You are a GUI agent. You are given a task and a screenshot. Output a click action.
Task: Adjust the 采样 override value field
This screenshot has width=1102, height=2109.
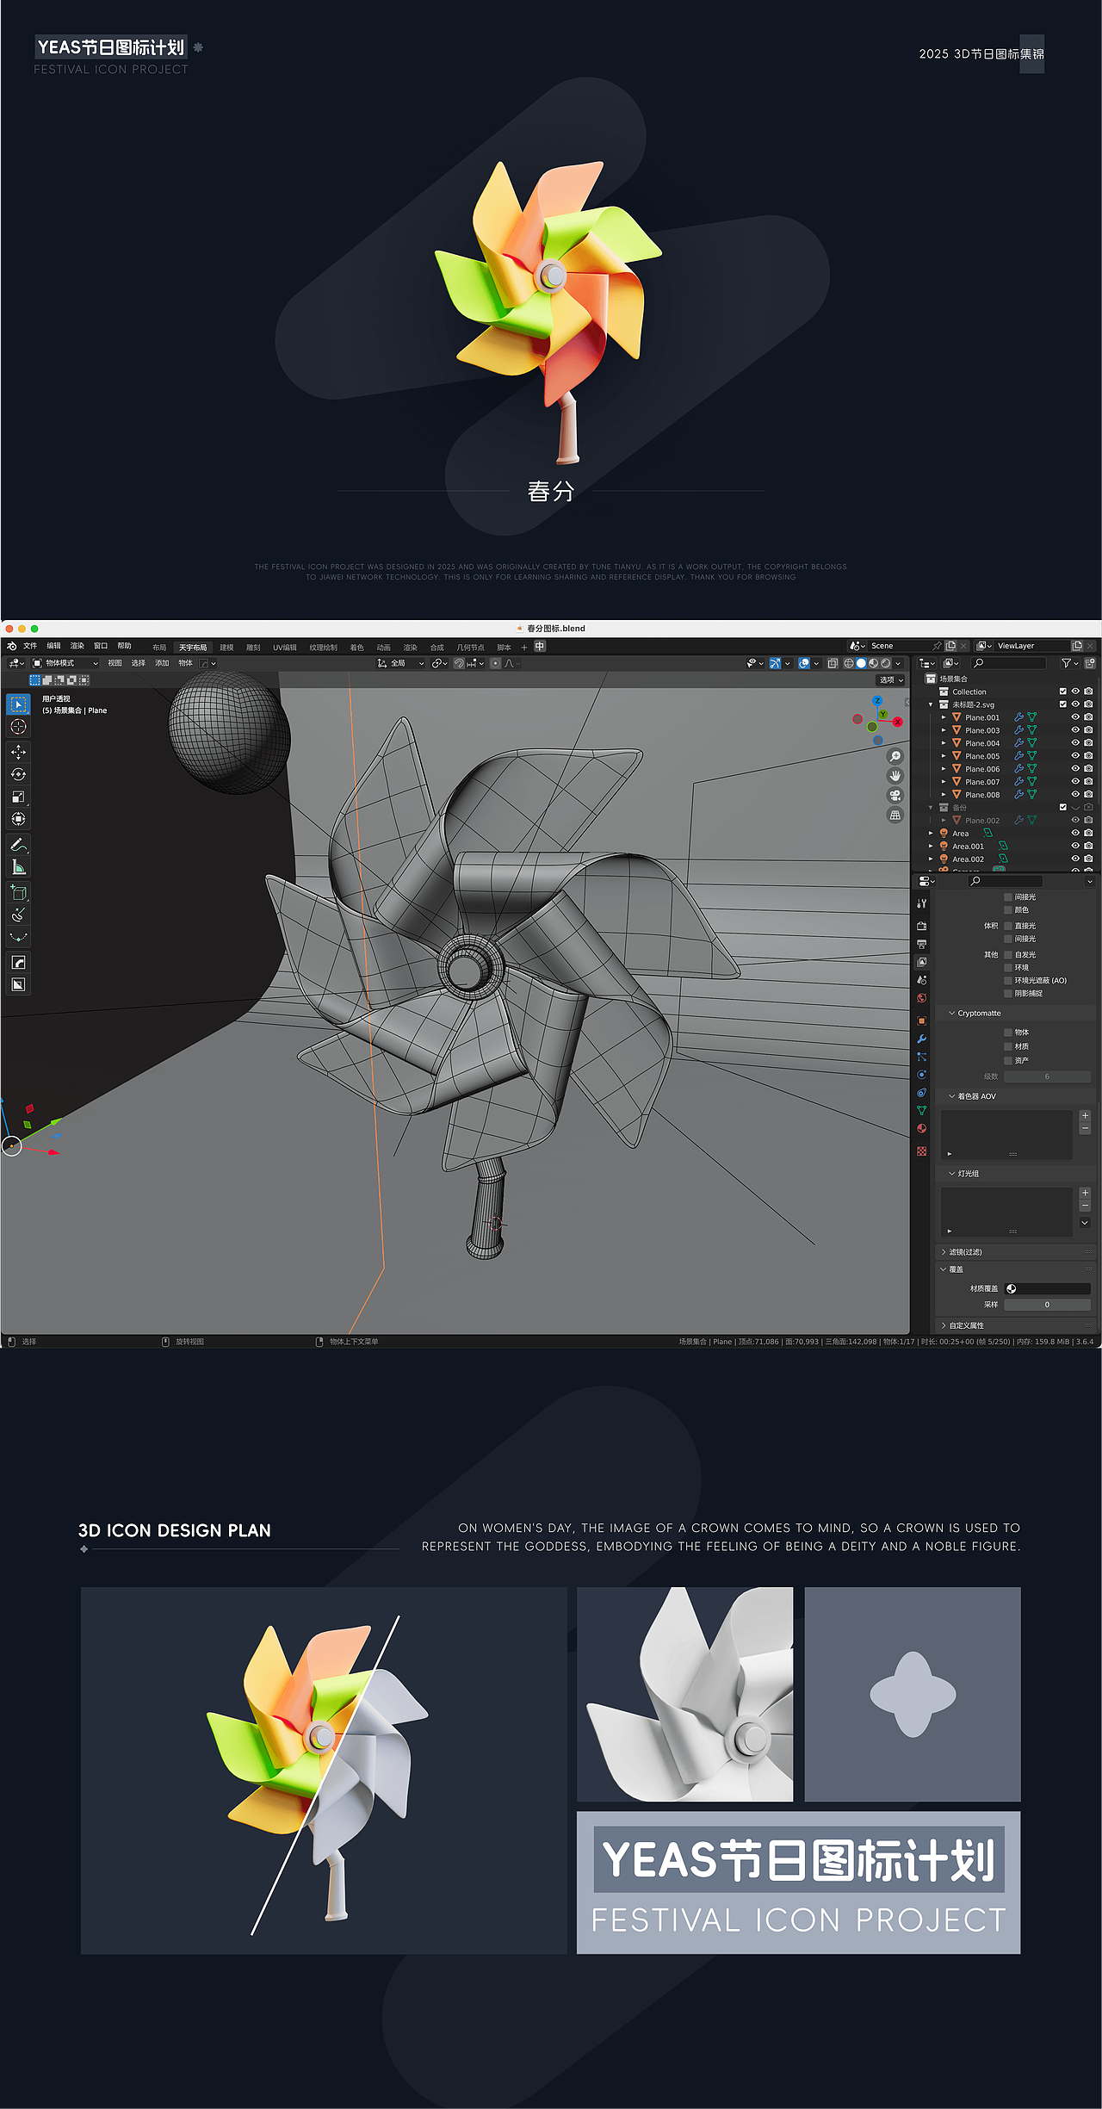tap(1047, 1305)
